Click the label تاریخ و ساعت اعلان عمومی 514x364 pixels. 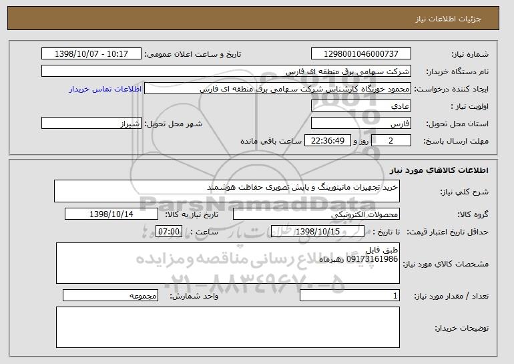193,54
